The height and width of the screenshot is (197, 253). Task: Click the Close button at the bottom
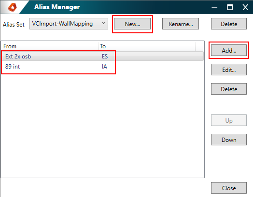[229, 188]
